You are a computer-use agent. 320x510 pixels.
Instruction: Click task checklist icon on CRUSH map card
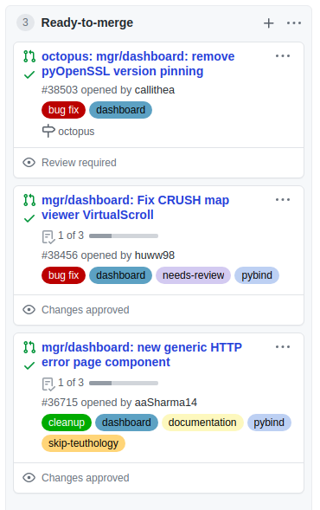coord(48,236)
